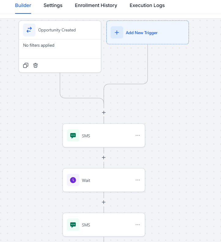Go to the Execution Logs tab
This screenshot has width=221, height=242.
[147, 5]
